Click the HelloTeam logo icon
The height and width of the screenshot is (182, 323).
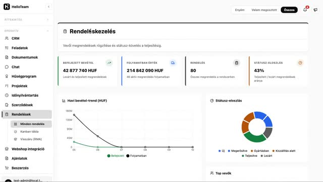tap(7, 7)
